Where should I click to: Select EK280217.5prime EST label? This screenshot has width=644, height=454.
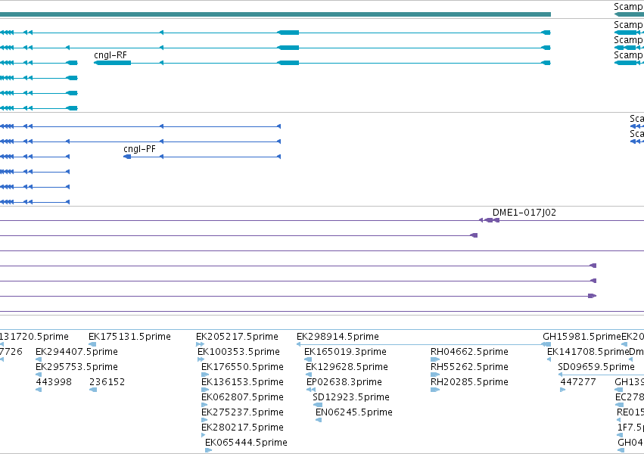(x=242, y=428)
